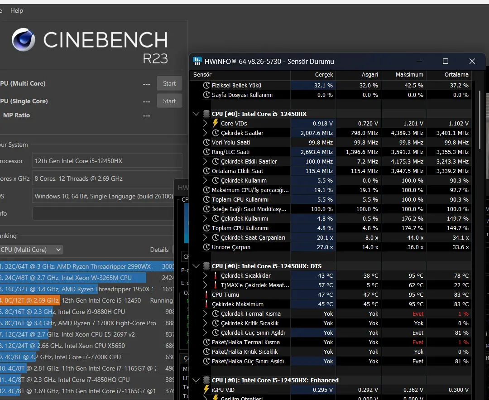Click the clock icon beside Çekirdek Saat Çarpanları
This screenshot has height=400, width=489.
(215, 237)
